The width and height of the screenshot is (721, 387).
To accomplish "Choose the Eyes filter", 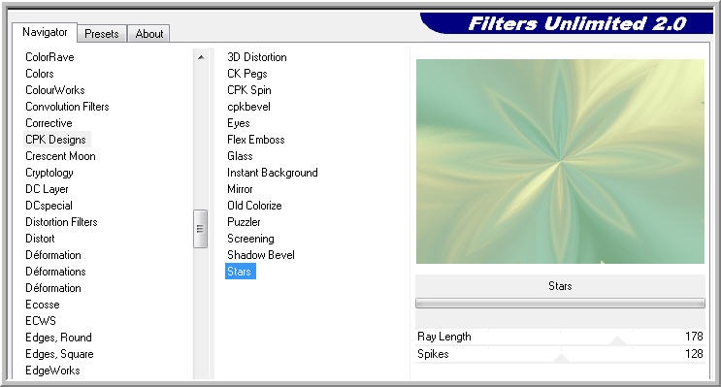I will (239, 123).
